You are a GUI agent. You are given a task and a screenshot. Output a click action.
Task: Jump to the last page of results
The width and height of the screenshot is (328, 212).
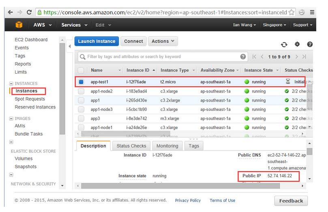304,57
